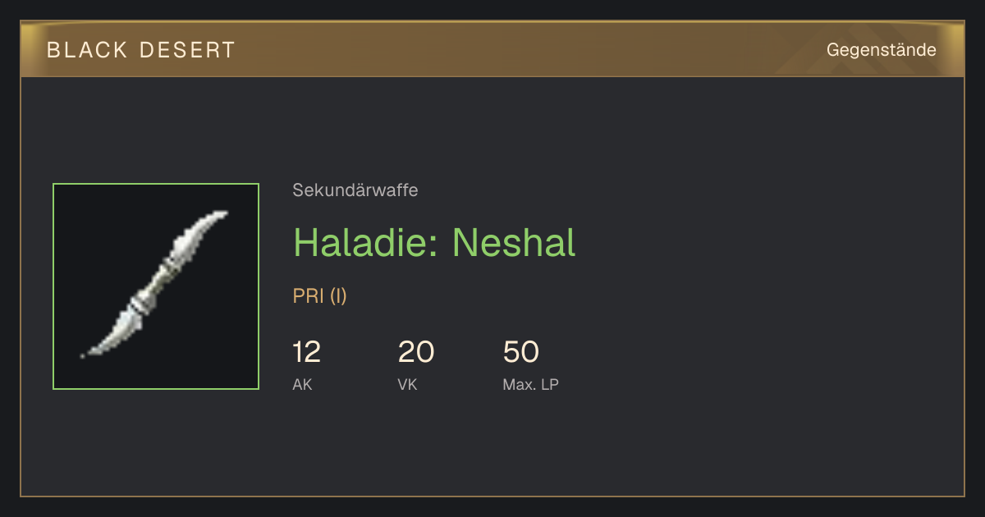This screenshot has height=517, width=985.
Task: Click the empty card area right of Haladie: Neshal
Action: (763, 242)
